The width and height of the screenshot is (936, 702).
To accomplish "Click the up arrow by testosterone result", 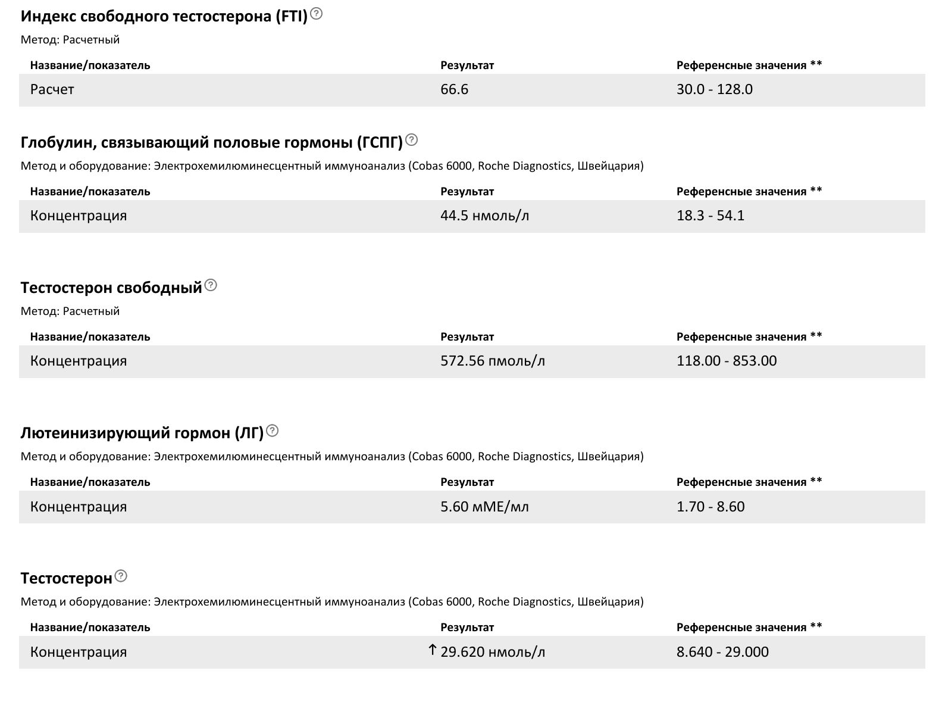I will [433, 650].
